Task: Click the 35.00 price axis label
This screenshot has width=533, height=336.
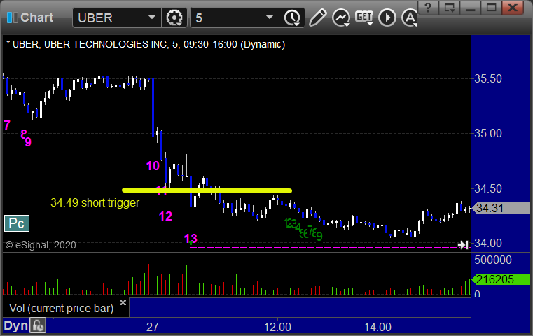Action: 487,133
